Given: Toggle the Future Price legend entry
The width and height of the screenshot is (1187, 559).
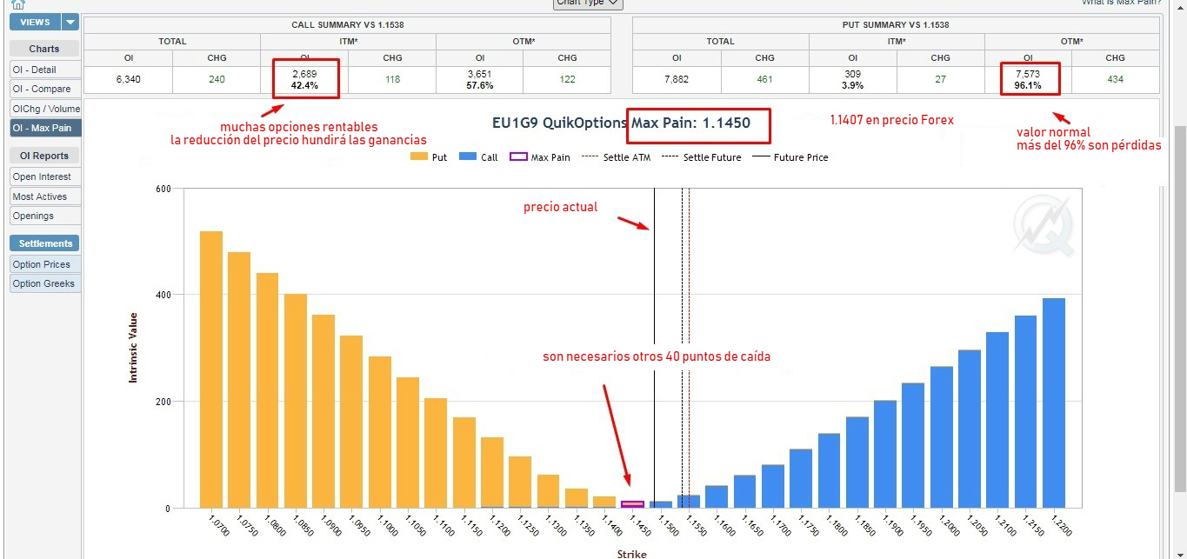Looking at the screenshot, I should pos(790,157).
